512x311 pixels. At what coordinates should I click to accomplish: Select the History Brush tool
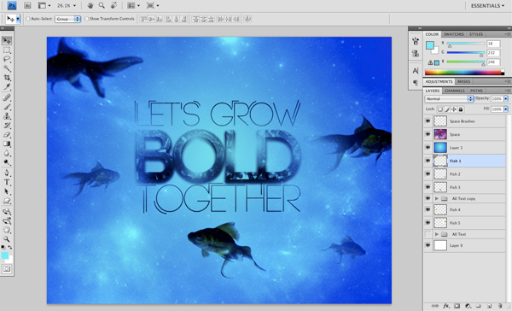(x=7, y=126)
